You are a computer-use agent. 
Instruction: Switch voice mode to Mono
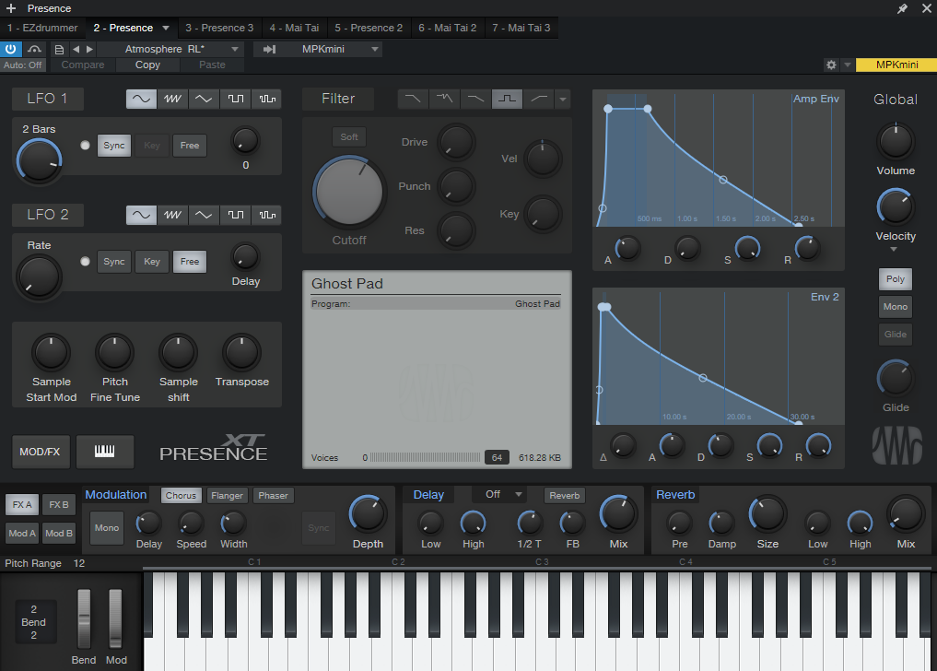pos(896,306)
